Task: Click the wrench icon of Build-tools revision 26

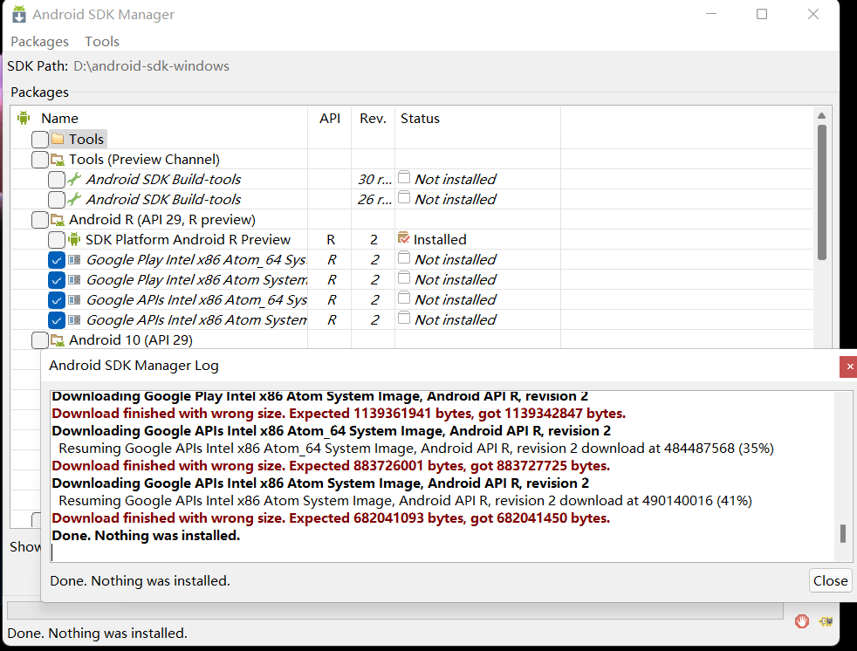Action: 74,199
